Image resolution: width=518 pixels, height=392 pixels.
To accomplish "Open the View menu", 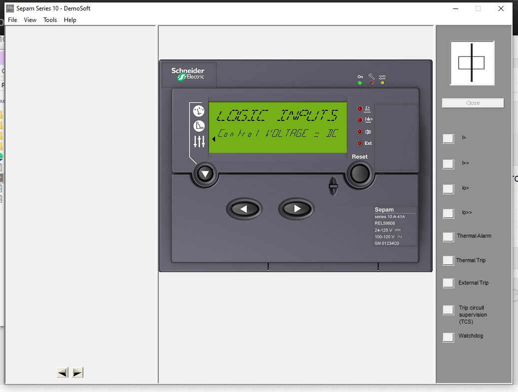I will point(30,20).
